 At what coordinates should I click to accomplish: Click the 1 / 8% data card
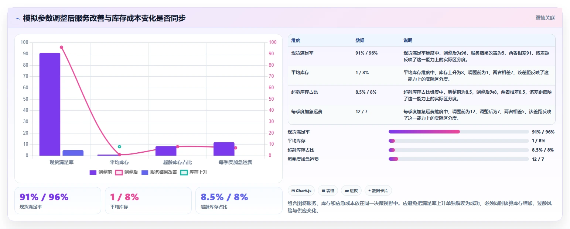[148, 201]
